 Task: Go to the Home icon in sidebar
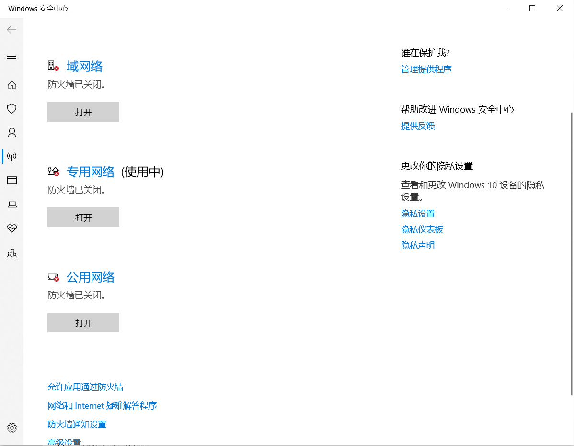[x=11, y=85]
